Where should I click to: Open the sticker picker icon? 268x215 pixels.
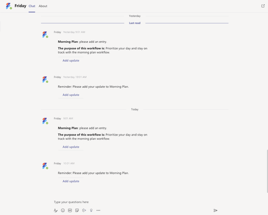[77, 211]
